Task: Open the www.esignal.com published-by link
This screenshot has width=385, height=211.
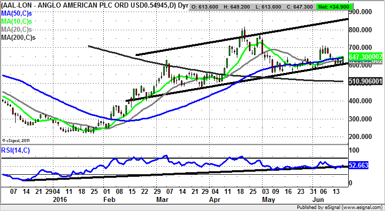Action: pyautogui.click(x=362, y=207)
